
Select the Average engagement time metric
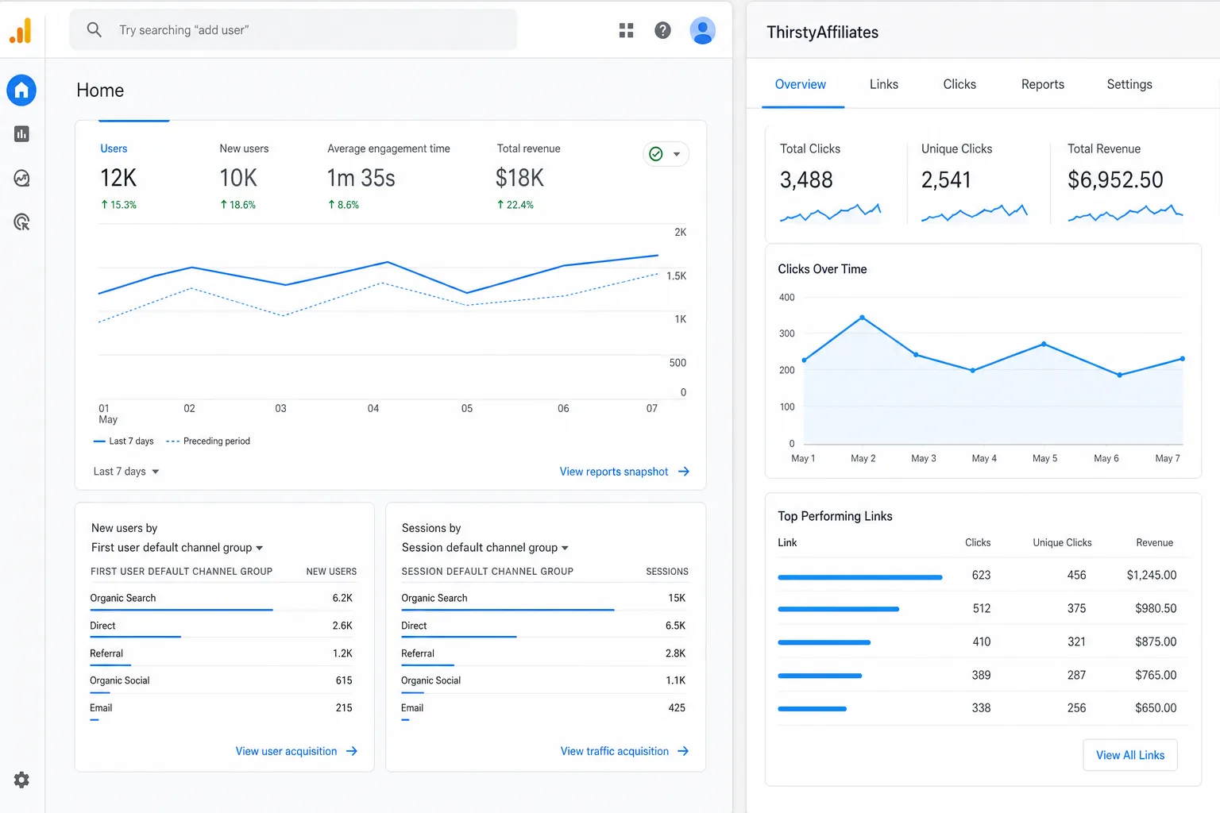[388, 175]
